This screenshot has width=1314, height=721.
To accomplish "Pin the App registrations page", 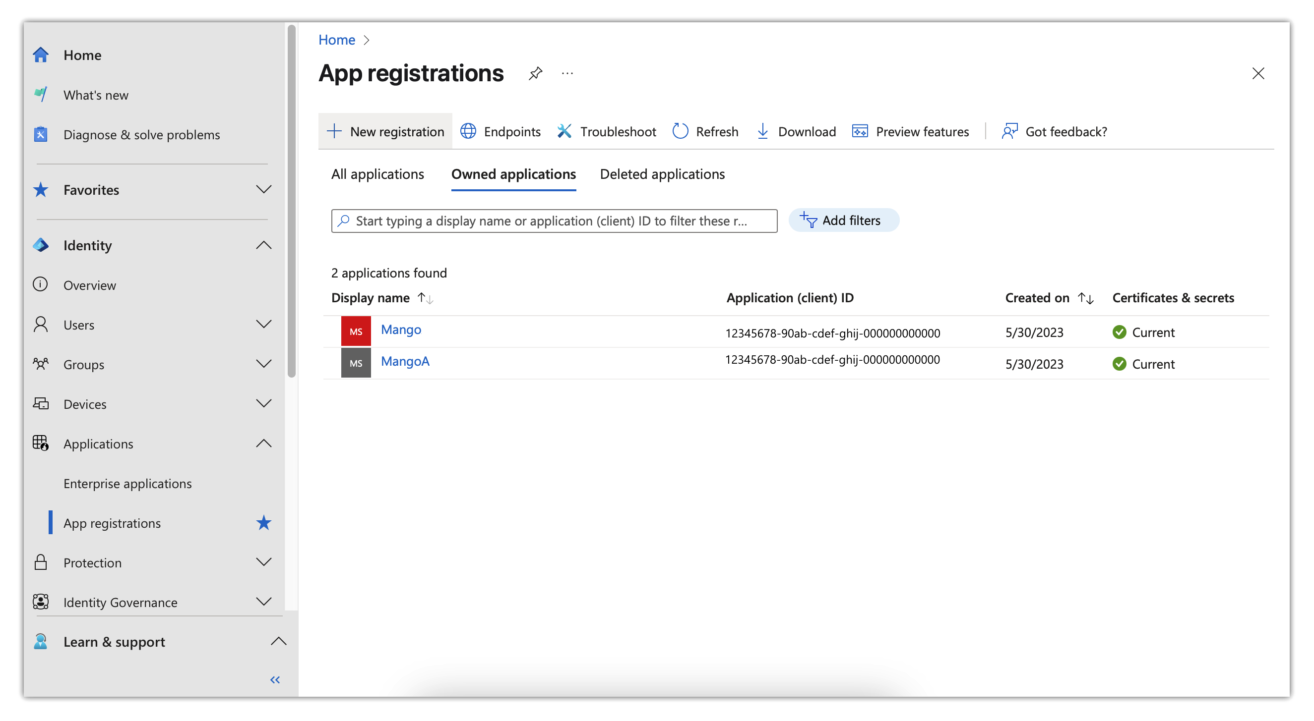I will pyautogui.click(x=535, y=73).
